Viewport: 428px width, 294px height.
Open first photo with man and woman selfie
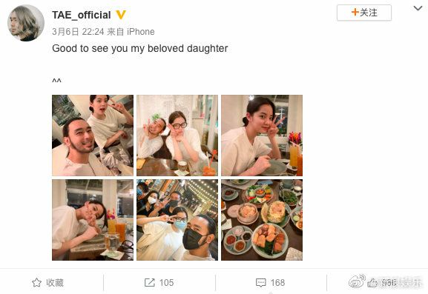(x=93, y=136)
